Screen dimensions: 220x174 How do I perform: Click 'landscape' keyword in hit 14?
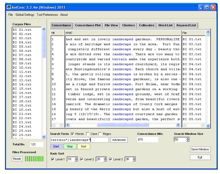122,104
